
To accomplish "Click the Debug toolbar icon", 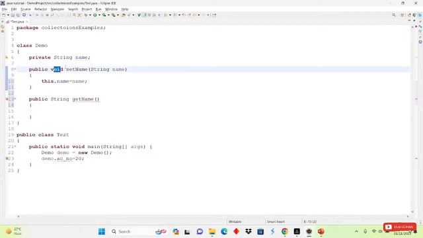I will 86,15.
